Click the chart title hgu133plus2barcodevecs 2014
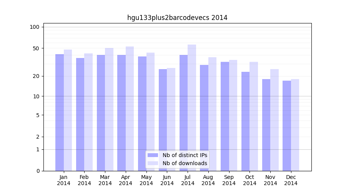The height and width of the screenshot is (192, 346). [x=177, y=18]
